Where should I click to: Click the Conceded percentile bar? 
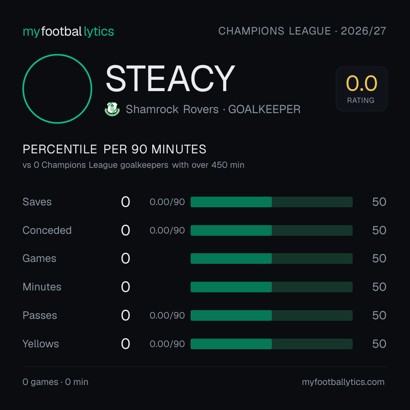[271, 230]
